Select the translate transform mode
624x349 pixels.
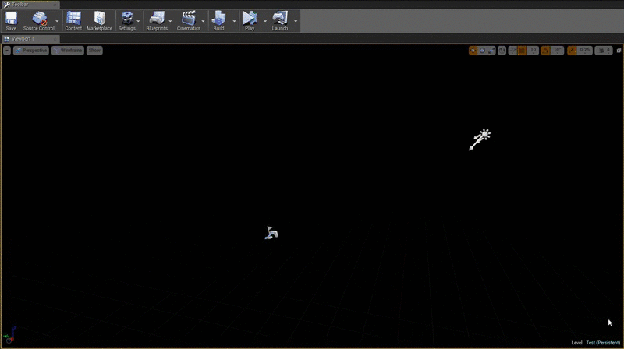[x=473, y=51]
